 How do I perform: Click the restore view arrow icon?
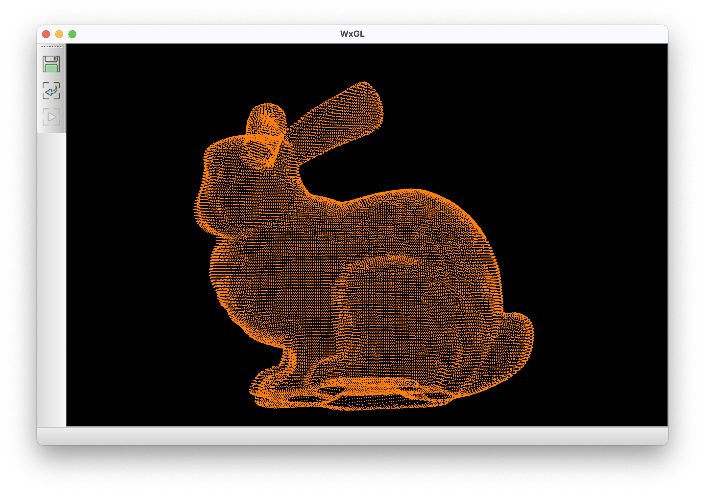coord(51,91)
